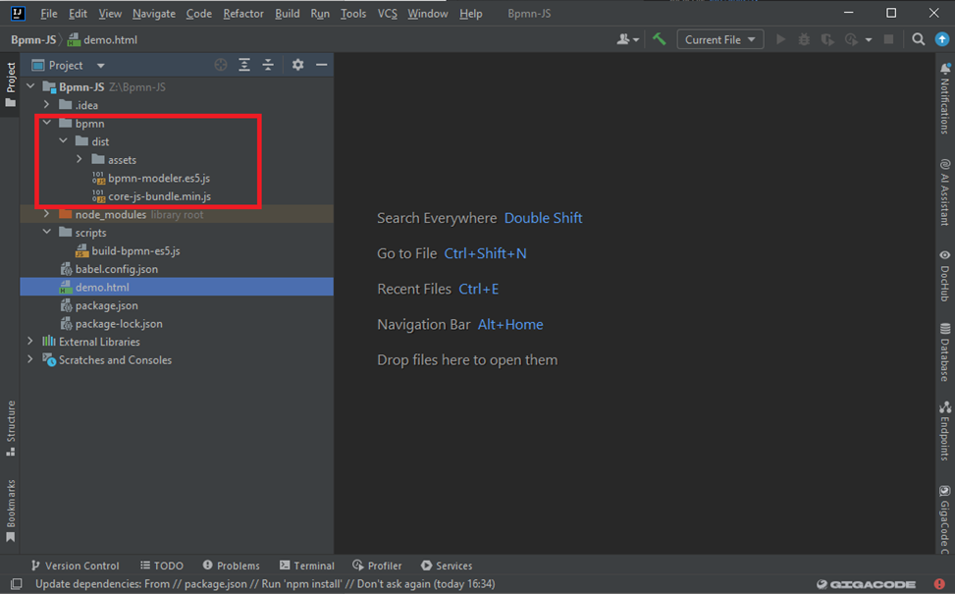Click the Debug bug icon

point(804,39)
